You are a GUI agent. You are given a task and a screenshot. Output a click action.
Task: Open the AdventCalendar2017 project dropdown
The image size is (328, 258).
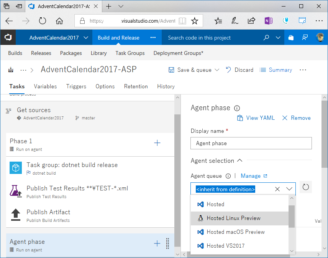pyautogui.click(x=86, y=38)
